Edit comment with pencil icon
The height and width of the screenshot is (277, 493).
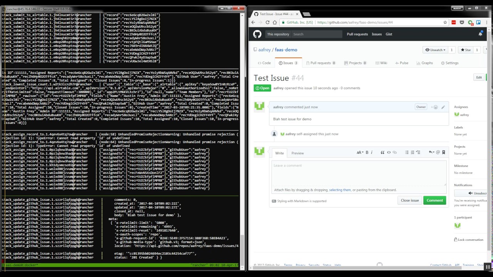pyautogui.click(x=443, y=107)
